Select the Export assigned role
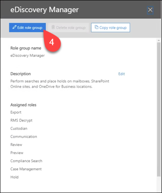The height and width of the screenshot is (193, 162). pos(16,112)
